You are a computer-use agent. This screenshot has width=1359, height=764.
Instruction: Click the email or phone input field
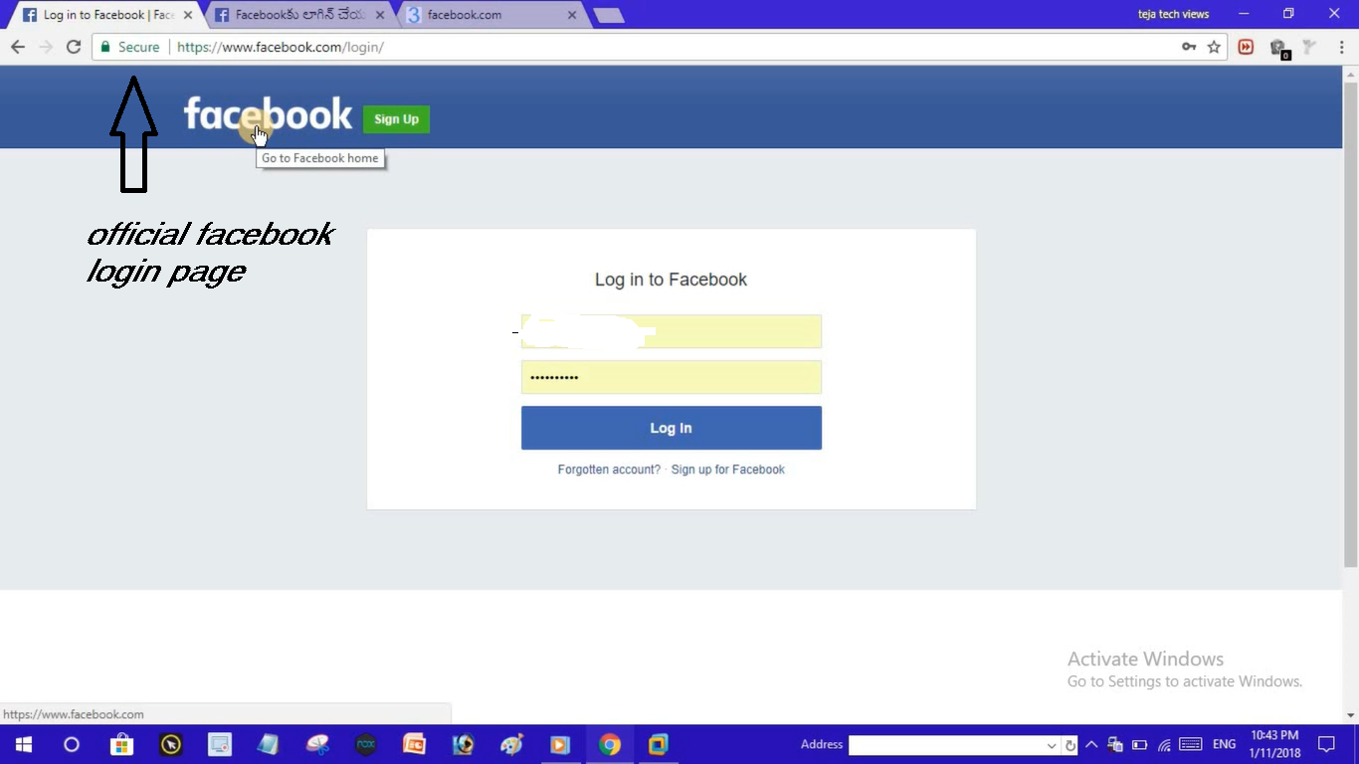672,331
